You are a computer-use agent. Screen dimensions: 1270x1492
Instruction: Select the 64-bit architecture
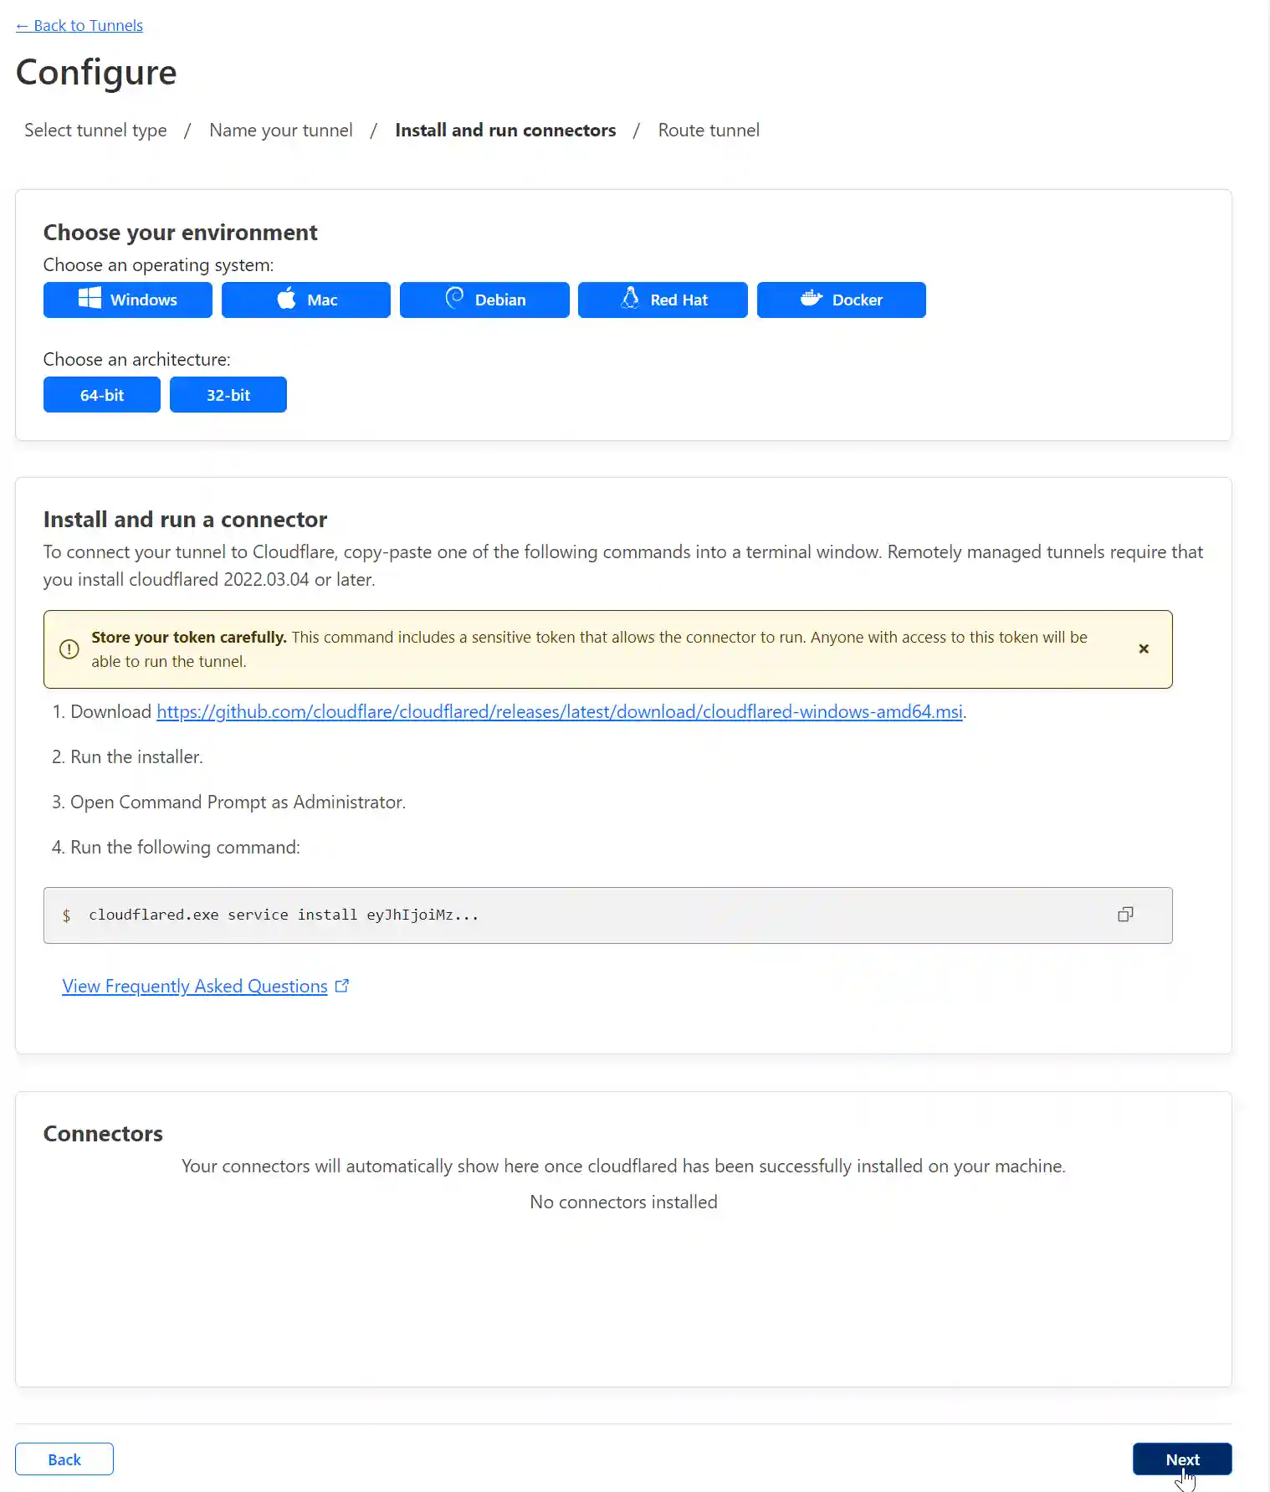tap(101, 394)
